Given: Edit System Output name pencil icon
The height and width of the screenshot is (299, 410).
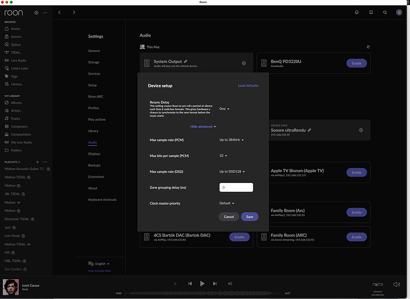Looking at the screenshot, I should pos(186,61).
